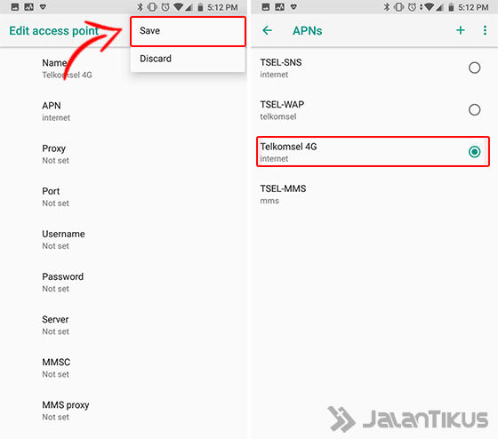Tap Wi-Fi icon in right status bar

429,7
